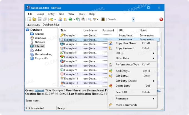The image size is (189, 115).
Task: Sort by the Title column header
Action: tap(71, 30)
